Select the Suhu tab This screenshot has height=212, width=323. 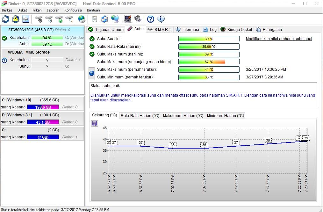[136, 29]
